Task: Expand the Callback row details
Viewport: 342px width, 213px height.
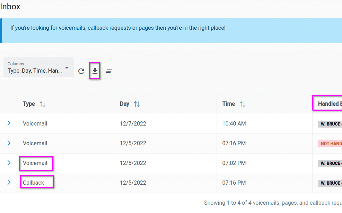Action: (x=8, y=183)
